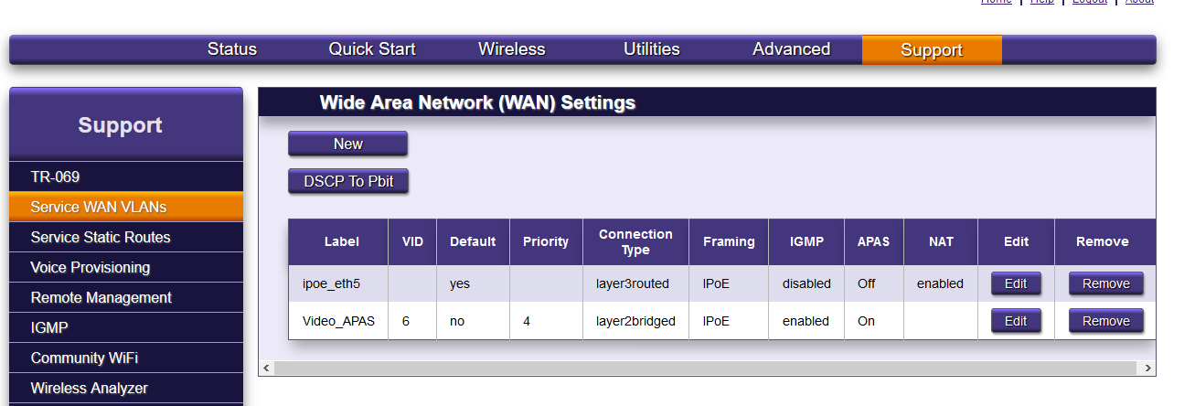Remove the Video_APAS WAN entry
Viewport: 1195px width, 406px height.
coord(1105,321)
